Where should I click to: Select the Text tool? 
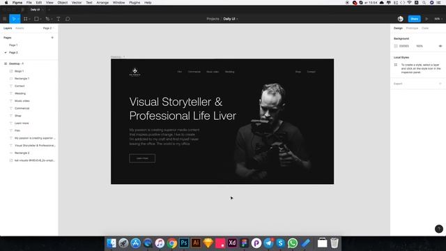pyautogui.click(x=59, y=19)
